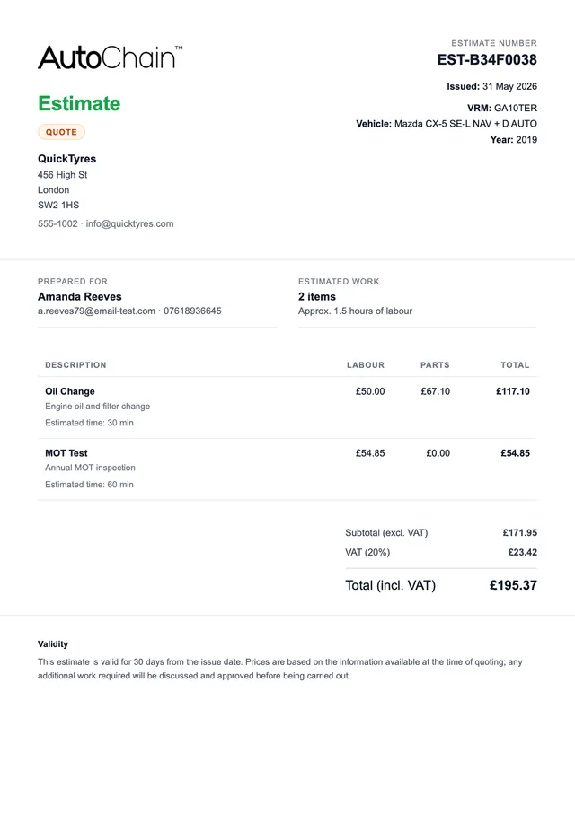
Task: Click the LABOUR column header
Action: point(366,365)
